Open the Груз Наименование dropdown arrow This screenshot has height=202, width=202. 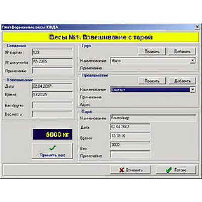(x=193, y=61)
